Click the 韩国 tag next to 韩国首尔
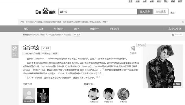The height and width of the screenshot is (105, 185). click(55, 53)
